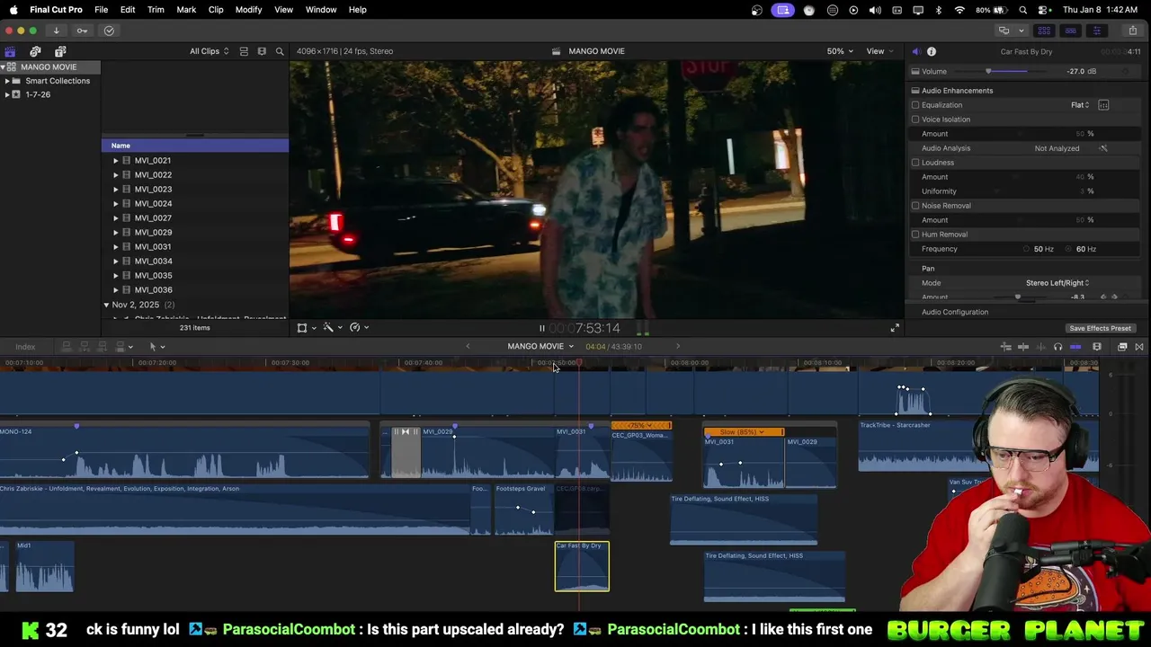This screenshot has height=647, width=1151.
Task: Enable the Equalization checkbox
Action: [915, 105]
